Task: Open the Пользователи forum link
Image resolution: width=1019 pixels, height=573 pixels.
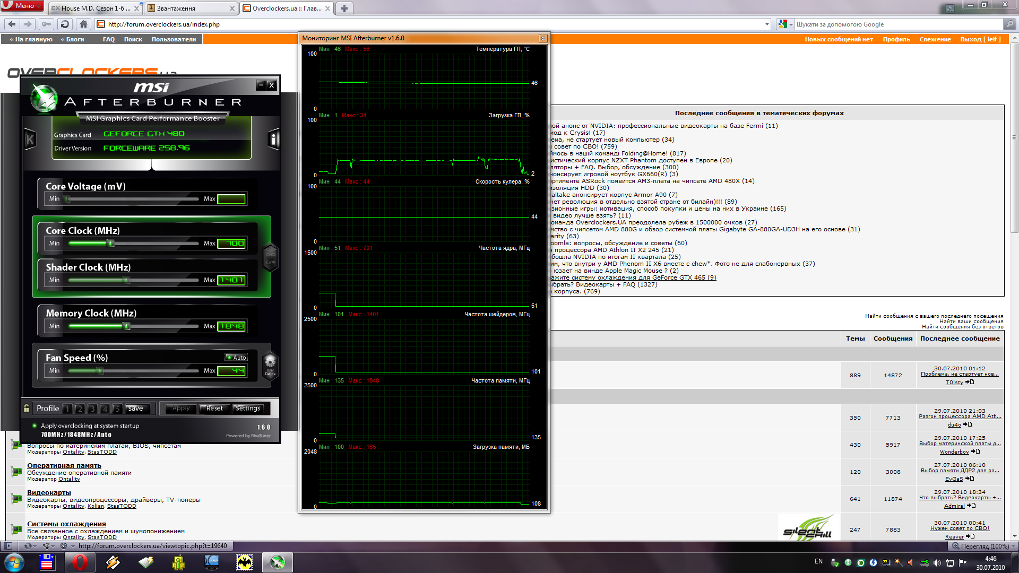Action: [x=174, y=39]
